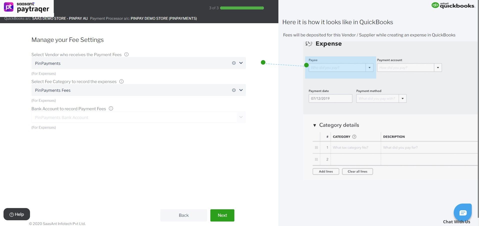
Task: Click the Next button
Action: pos(222,215)
